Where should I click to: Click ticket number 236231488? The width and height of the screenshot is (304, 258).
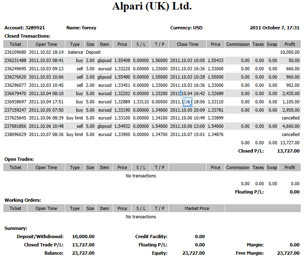[15, 60]
